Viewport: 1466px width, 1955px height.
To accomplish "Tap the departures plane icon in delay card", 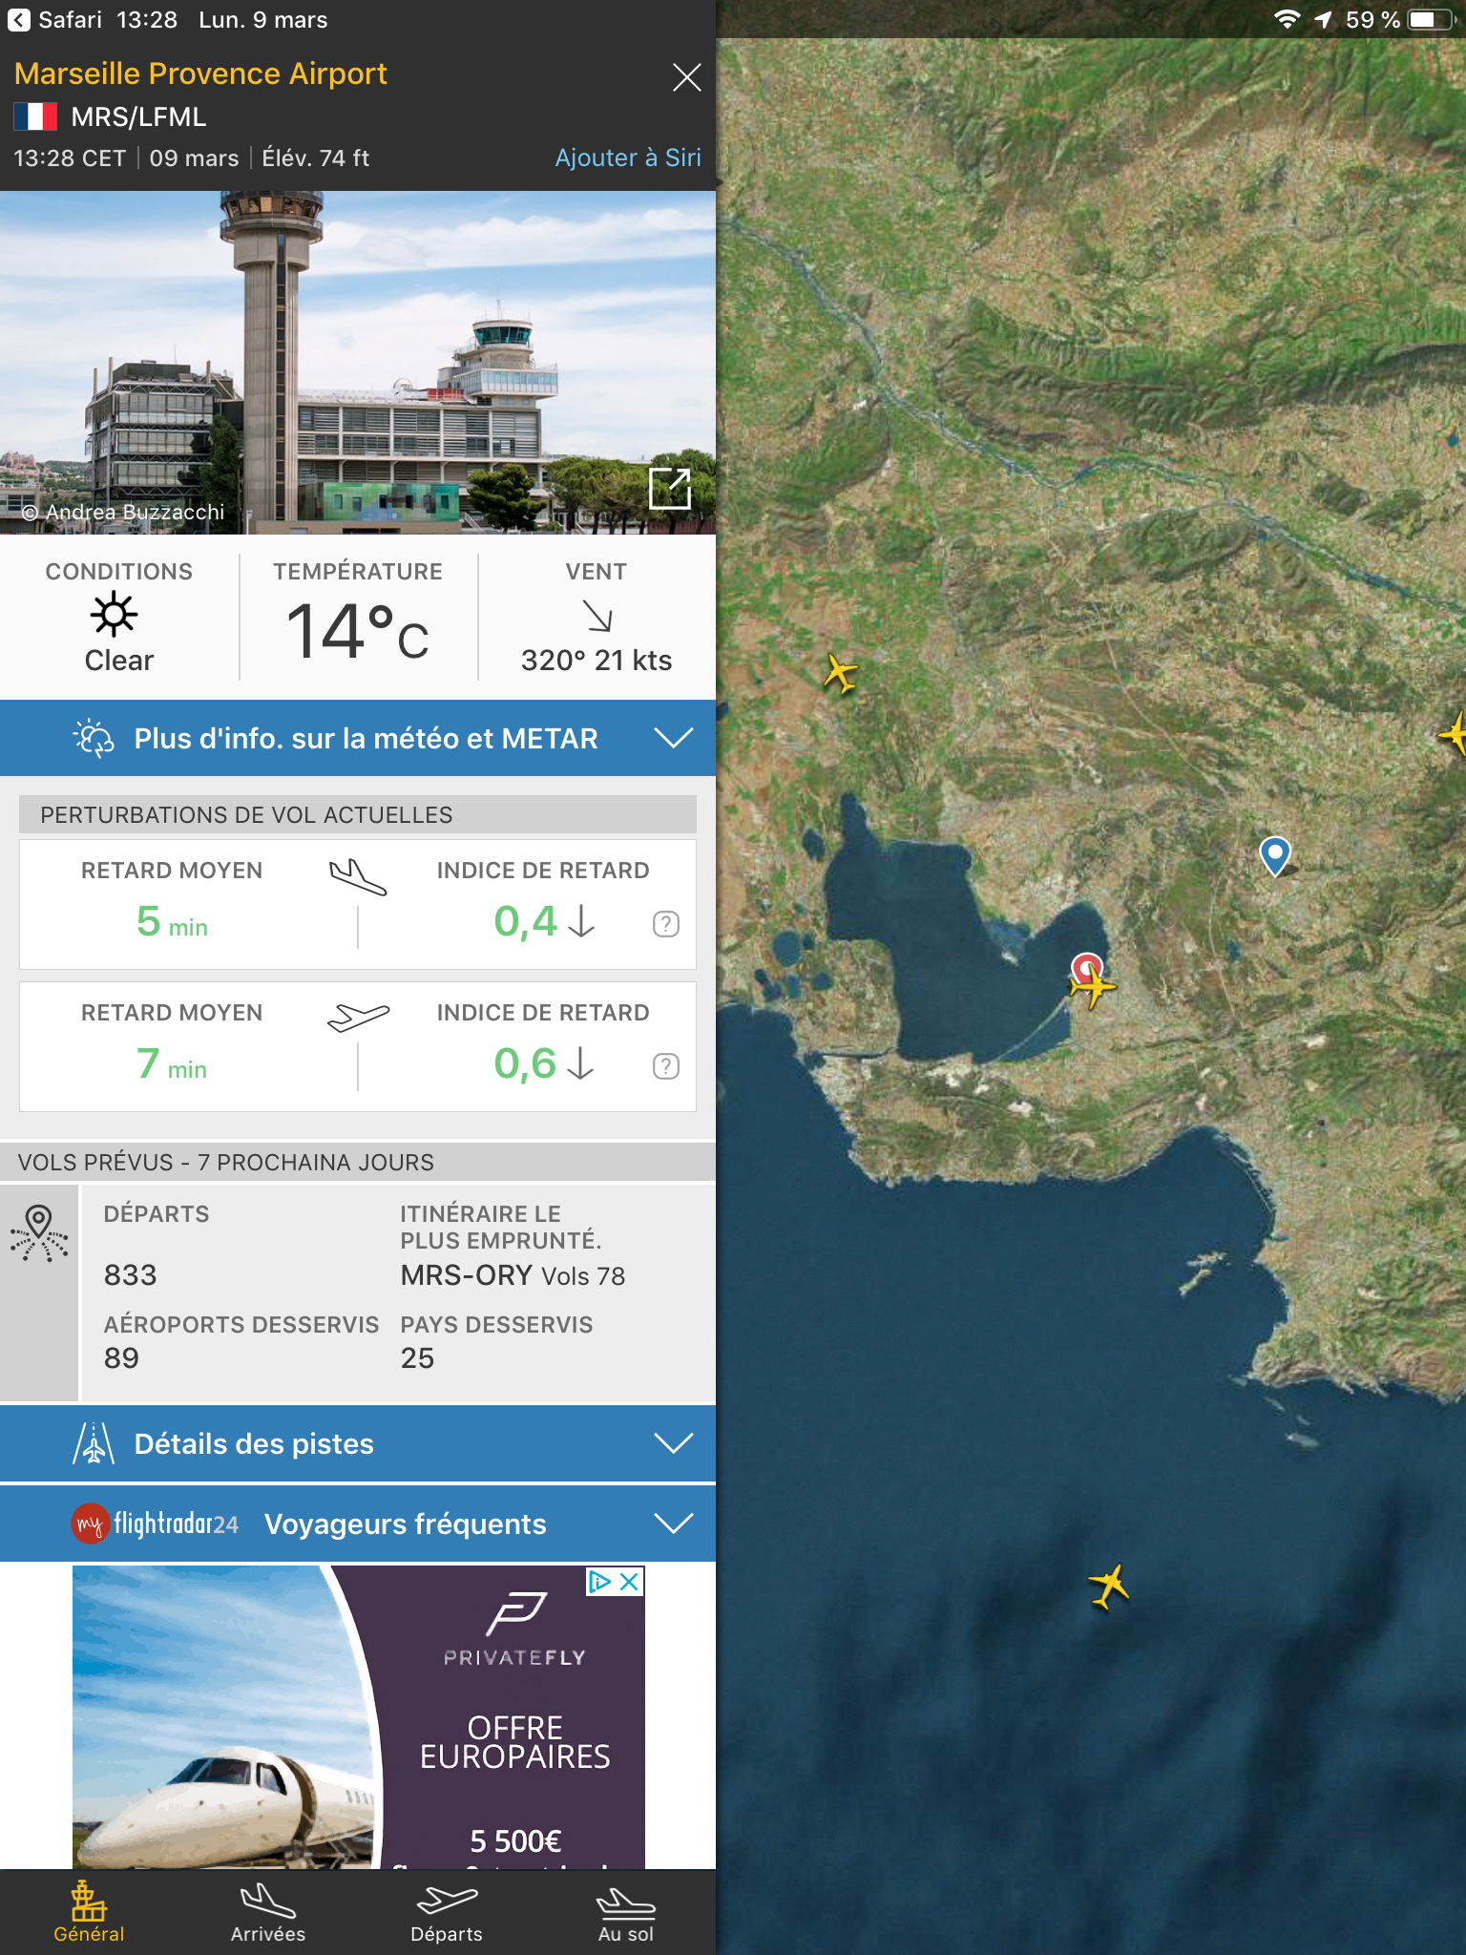I will [358, 1018].
